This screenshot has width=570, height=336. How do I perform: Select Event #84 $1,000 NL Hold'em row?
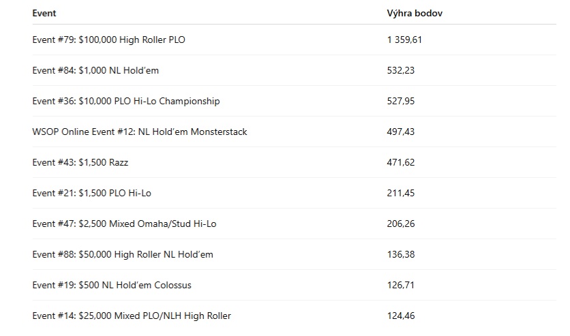[x=294, y=70]
